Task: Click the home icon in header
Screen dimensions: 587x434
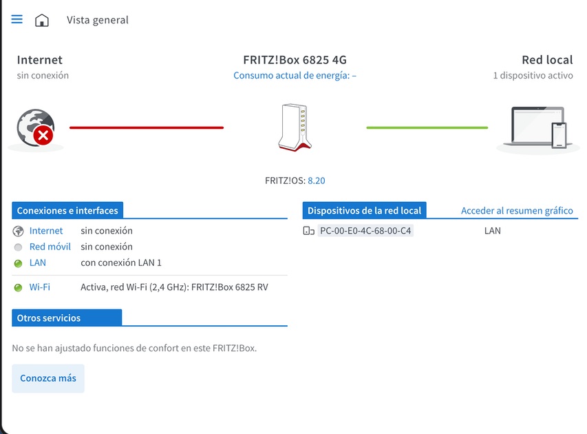Action: pos(42,20)
